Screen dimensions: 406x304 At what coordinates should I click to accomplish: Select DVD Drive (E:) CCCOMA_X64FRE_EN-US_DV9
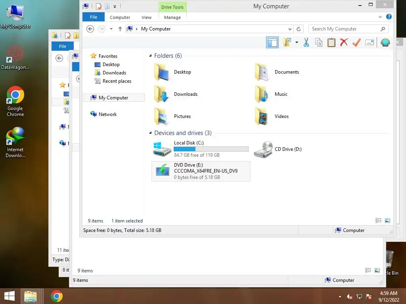[x=201, y=171]
